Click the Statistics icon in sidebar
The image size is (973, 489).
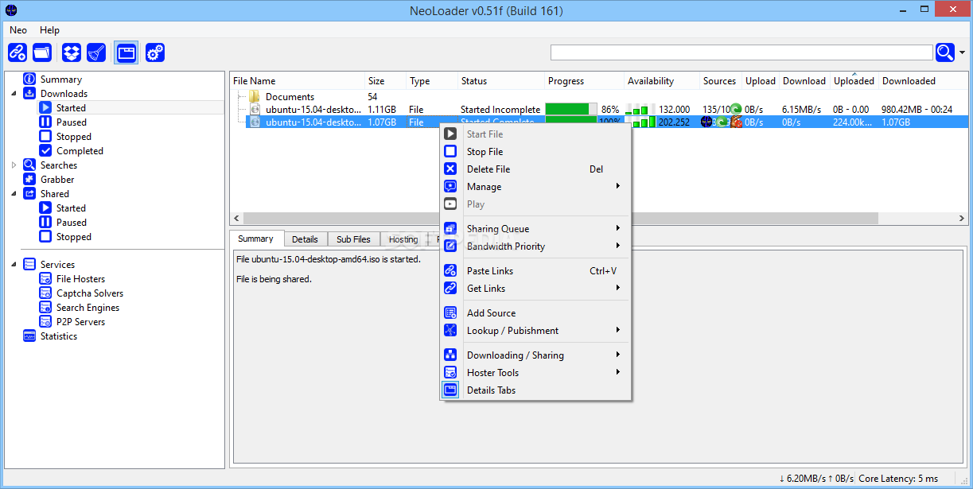pos(29,336)
